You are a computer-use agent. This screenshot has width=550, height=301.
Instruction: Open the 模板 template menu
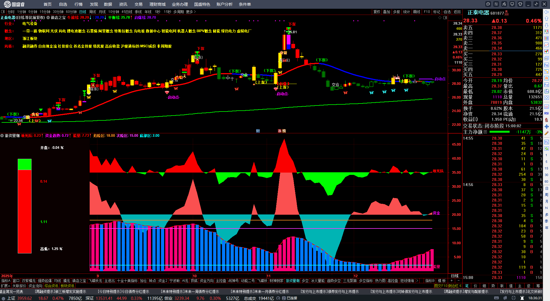pos(442,281)
